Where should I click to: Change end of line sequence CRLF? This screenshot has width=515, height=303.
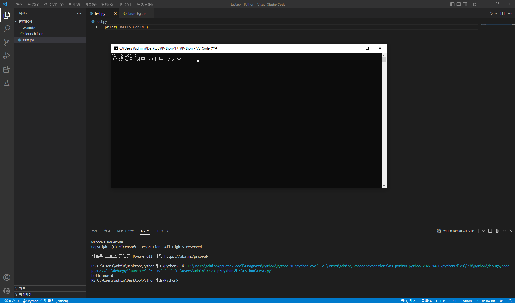(453, 301)
